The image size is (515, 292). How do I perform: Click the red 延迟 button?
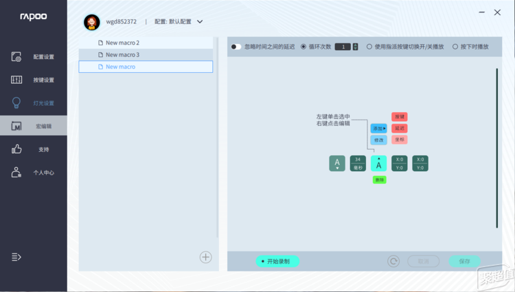(x=400, y=128)
